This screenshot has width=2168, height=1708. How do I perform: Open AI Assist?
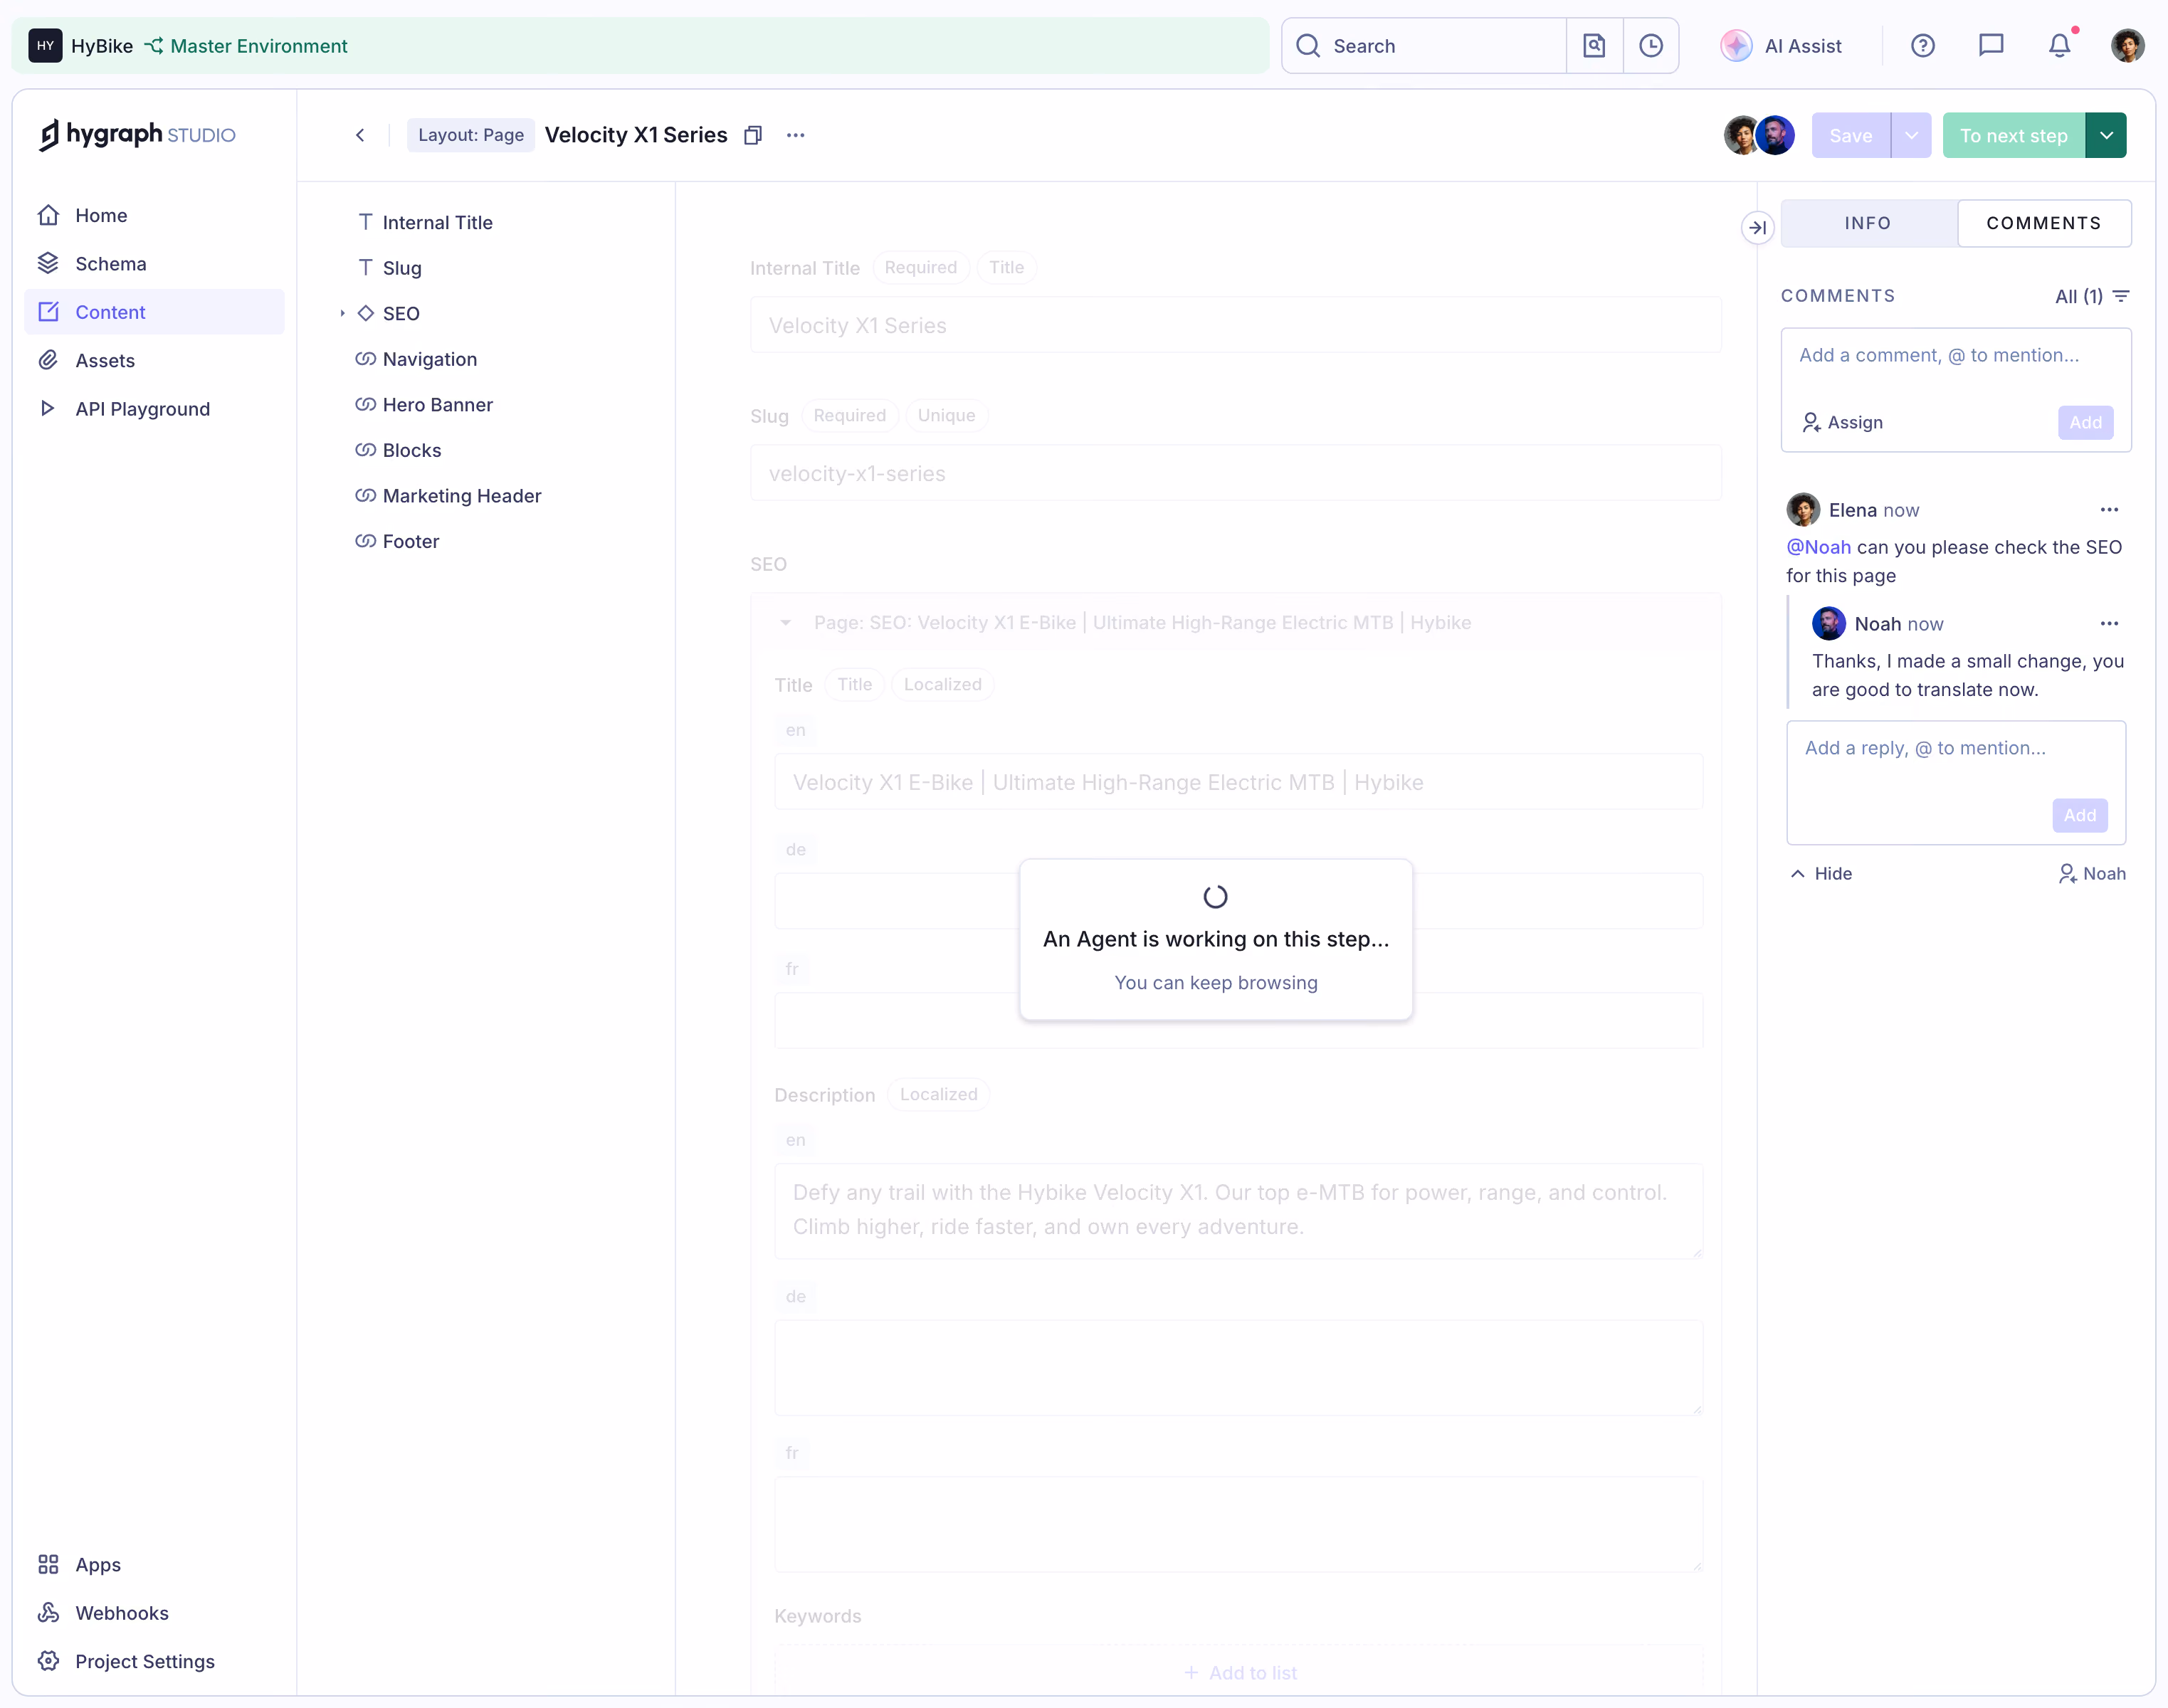click(1780, 46)
